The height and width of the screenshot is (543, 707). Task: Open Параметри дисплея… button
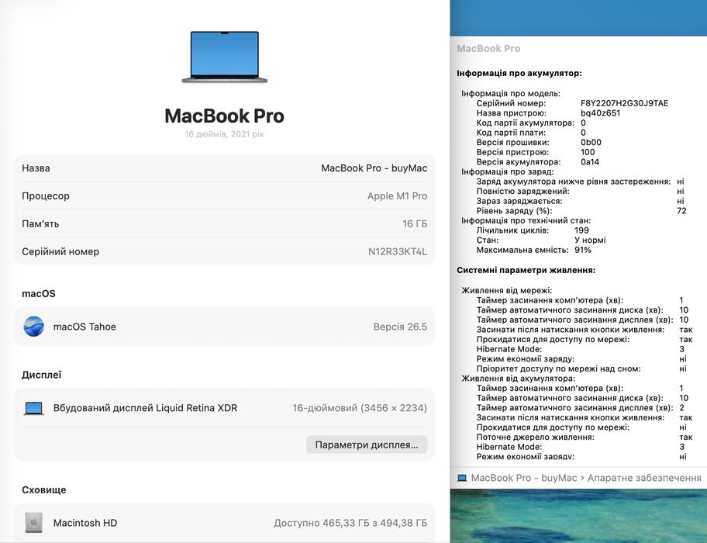pos(367,444)
